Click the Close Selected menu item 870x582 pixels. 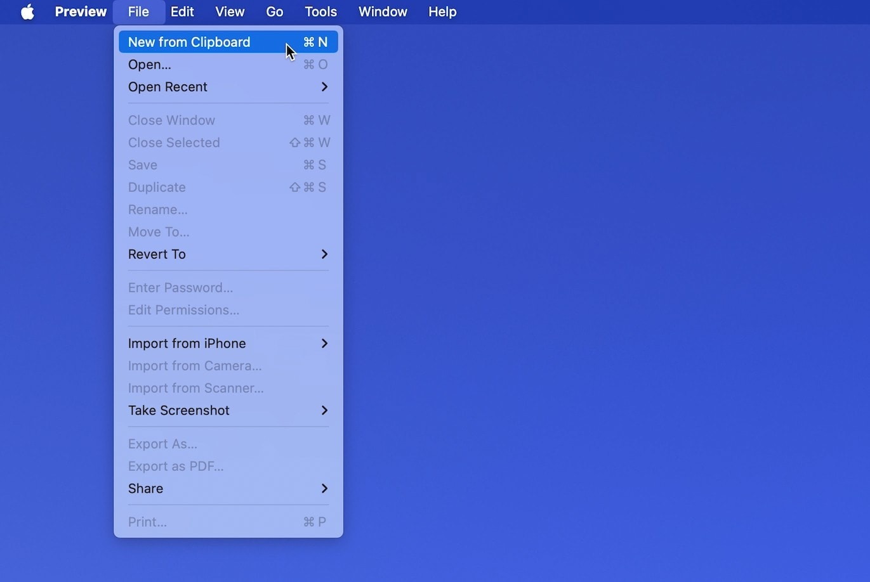point(228,143)
